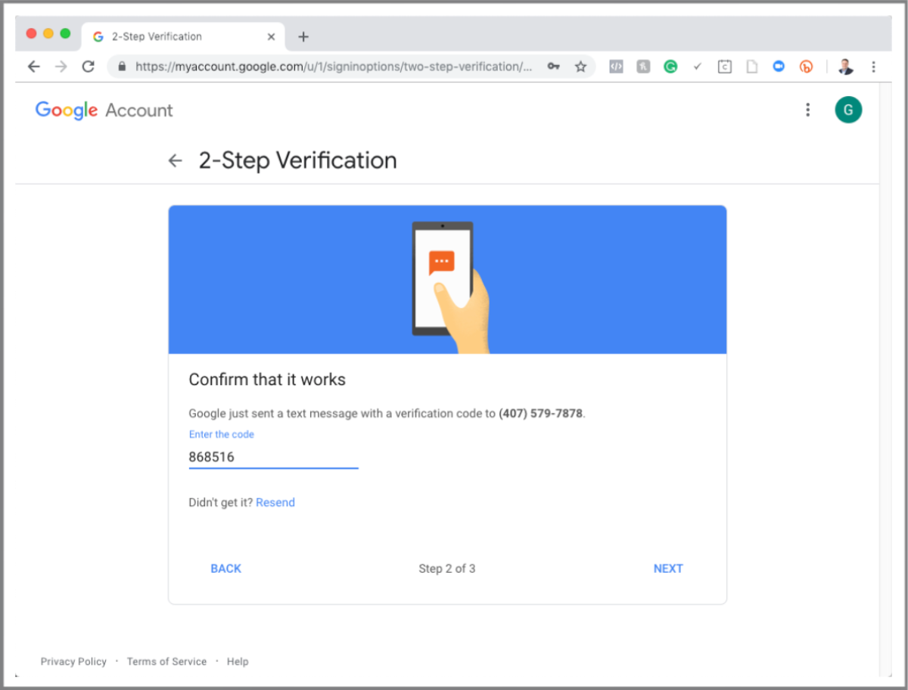Open the Chrome profile avatar
This screenshot has width=908, height=690.
[846, 67]
